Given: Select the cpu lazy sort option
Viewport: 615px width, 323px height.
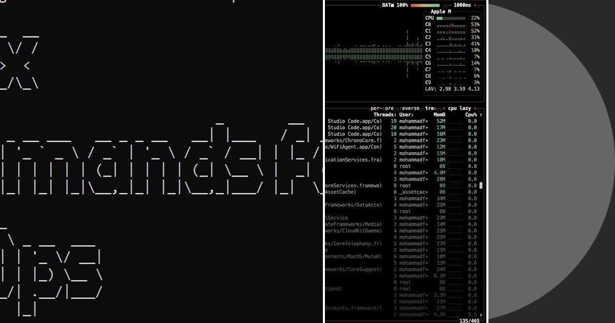Looking at the screenshot, I should tap(460, 108).
